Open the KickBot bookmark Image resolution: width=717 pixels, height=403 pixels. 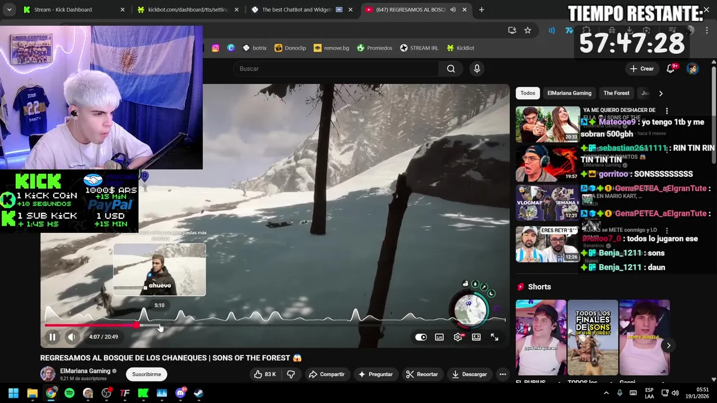[x=460, y=48]
